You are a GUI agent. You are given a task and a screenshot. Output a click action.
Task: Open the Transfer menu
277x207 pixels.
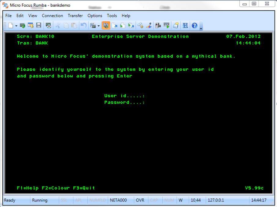pyautogui.click(x=75, y=16)
